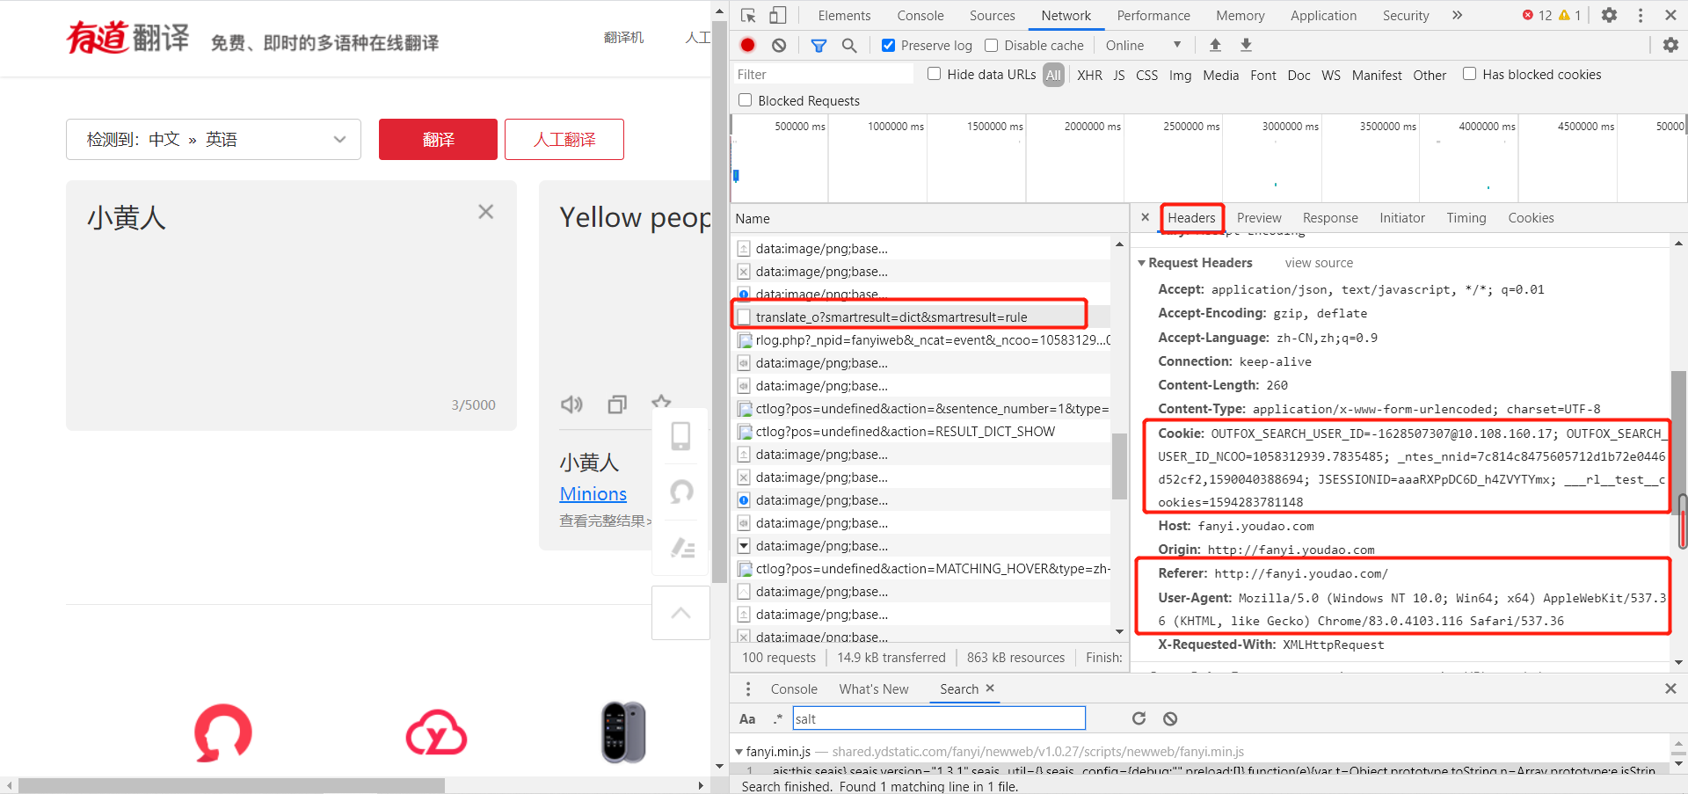The image size is (1688, 794).
Task: Click view source for request headers
Action: tap(1319, 263)
